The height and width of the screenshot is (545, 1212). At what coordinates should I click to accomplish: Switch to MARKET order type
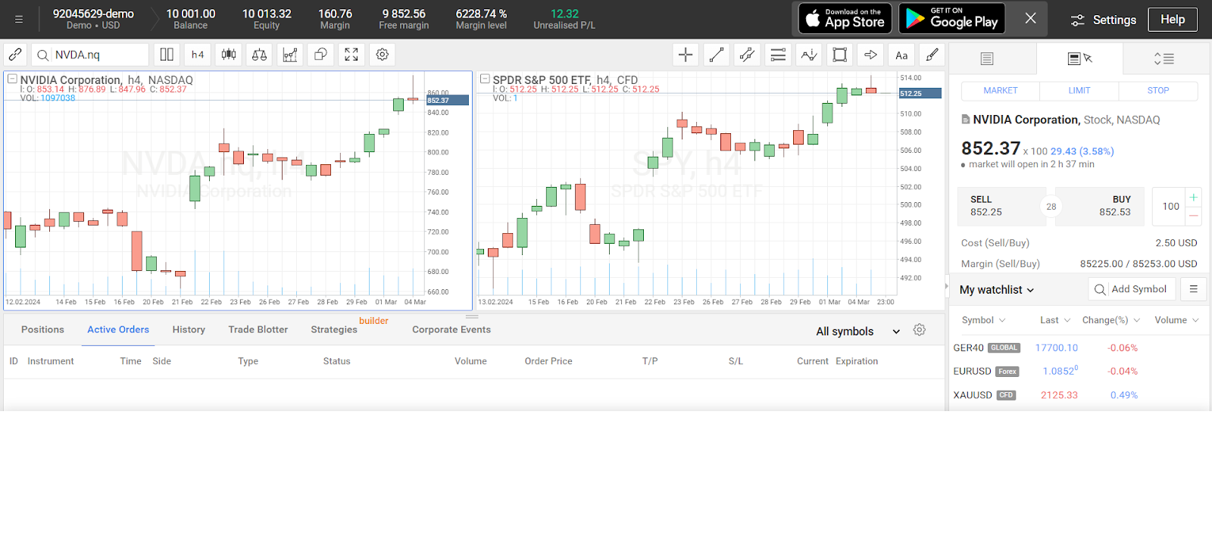tap(1000, 90)
